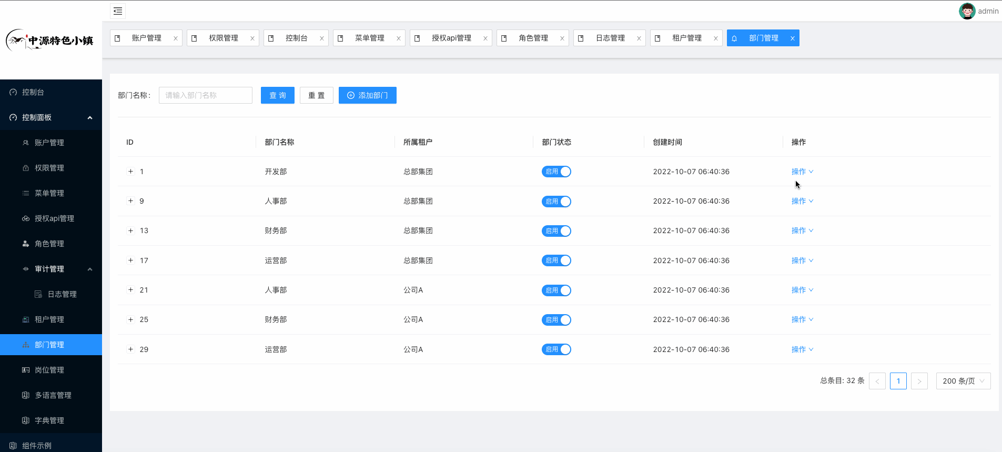The width and height of the screenshot is (1002, 452).
Task: Expand row ID 1 开发部
Action: coord(131,172)
